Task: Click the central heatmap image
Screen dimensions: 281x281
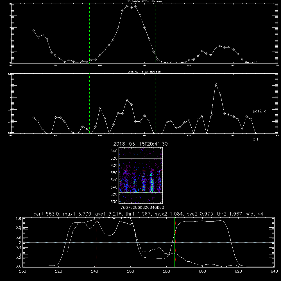Action: click(x=140, y=175)
